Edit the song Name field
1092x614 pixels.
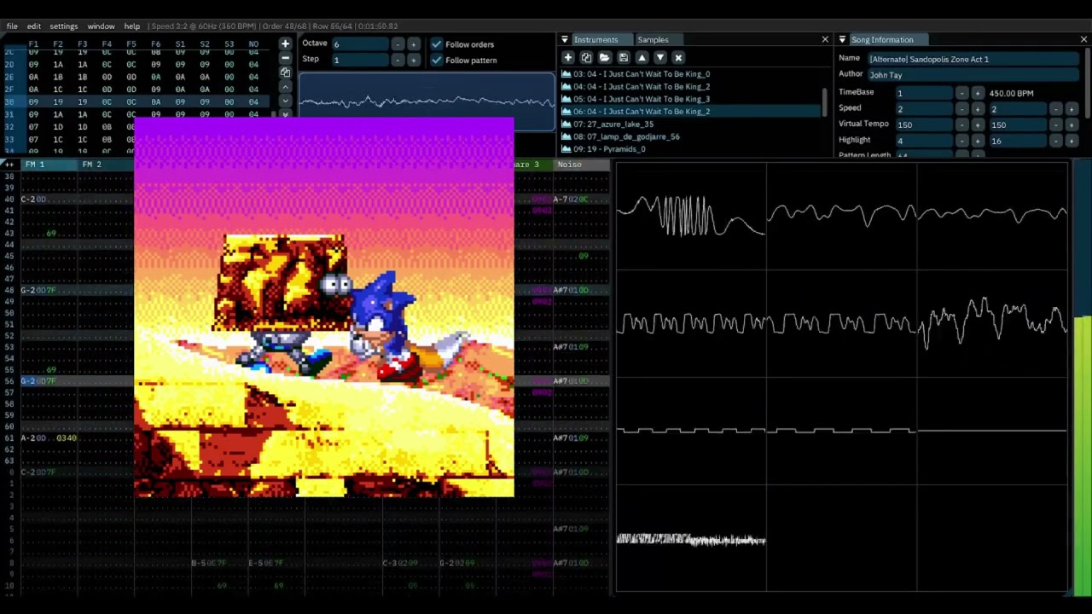pyautogui.click(x=973, y=59)
